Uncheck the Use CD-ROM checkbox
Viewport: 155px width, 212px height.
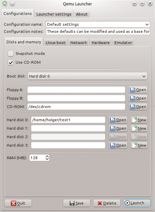(11, 63)
